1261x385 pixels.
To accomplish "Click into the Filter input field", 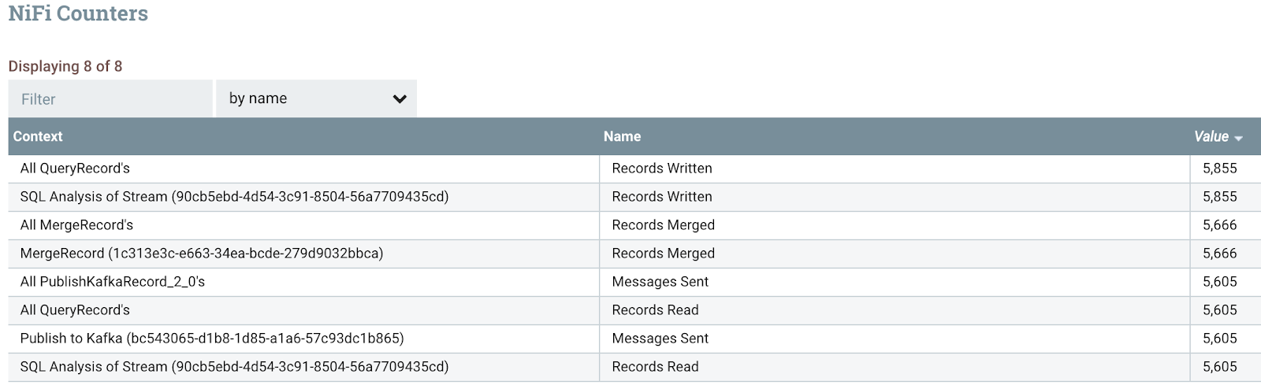I will pos(110,99).
